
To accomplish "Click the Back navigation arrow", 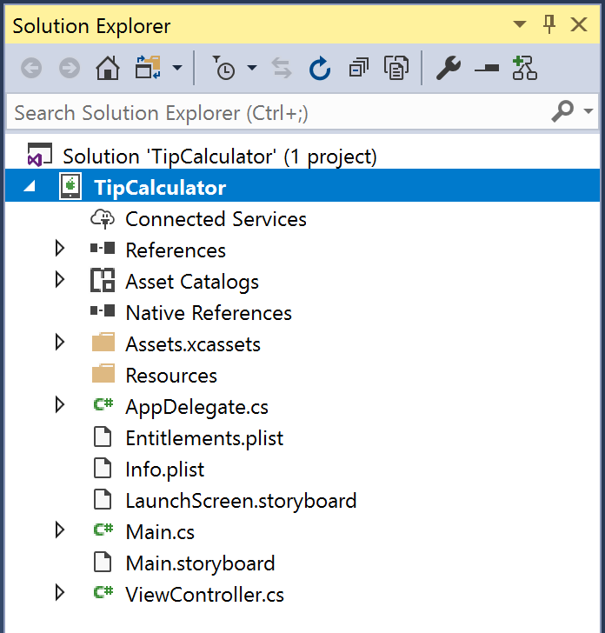I will click(x=31, y=68).
